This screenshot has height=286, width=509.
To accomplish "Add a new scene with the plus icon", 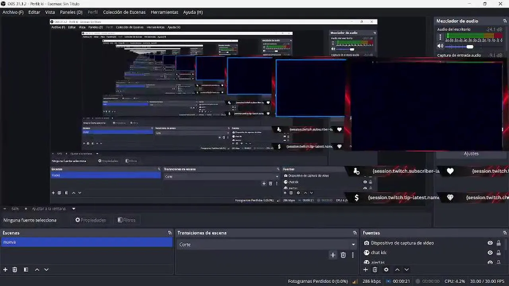I will pyautogui.click(x=5, y=270).
